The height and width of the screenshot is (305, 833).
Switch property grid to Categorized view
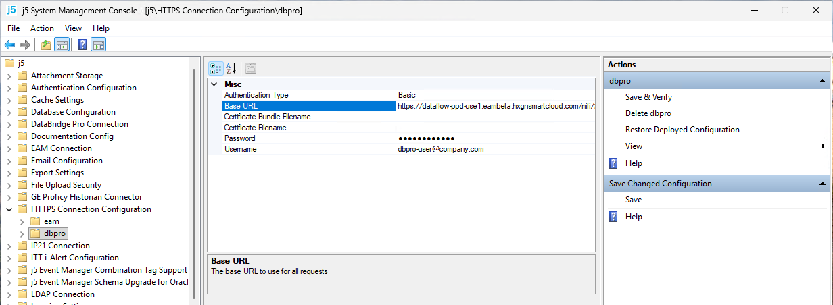(x=216, y=68)
